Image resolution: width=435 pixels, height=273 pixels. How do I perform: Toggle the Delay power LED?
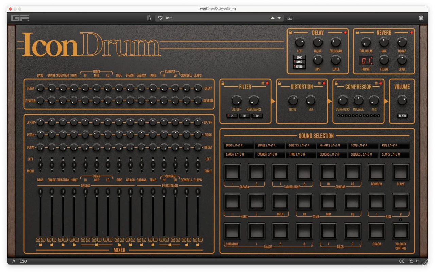345,33
